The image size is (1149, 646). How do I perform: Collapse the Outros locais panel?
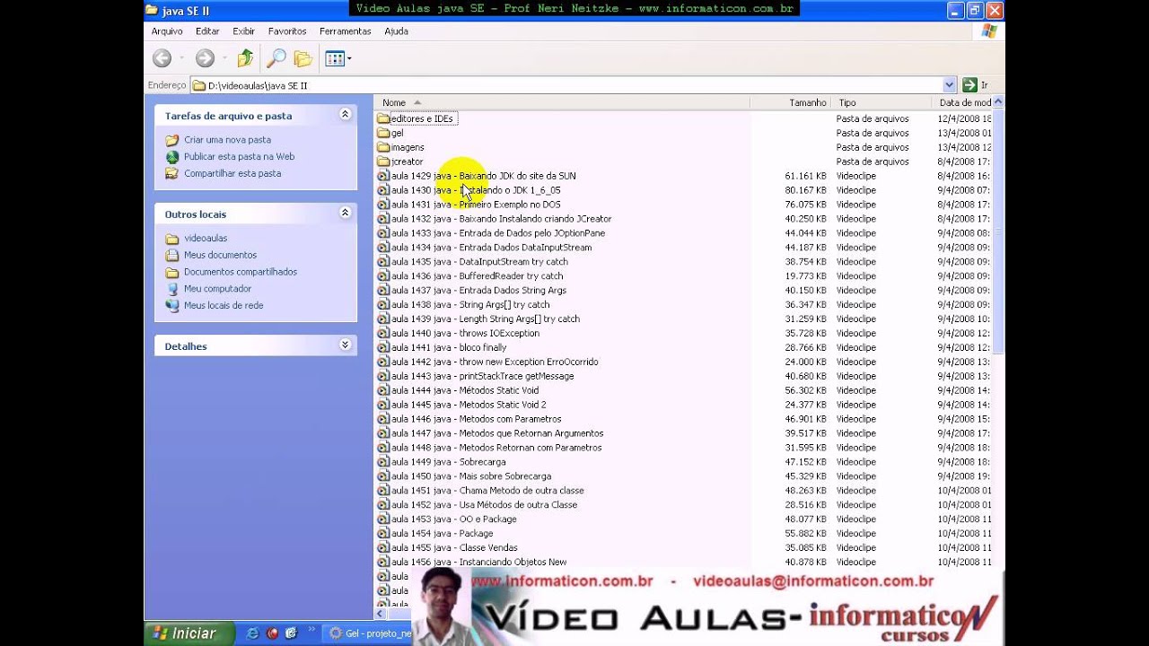click(345, 214)
